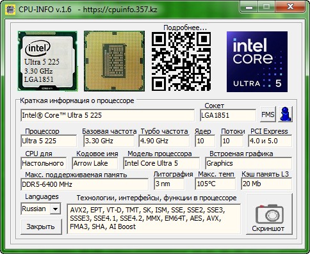The height and width of the screenshot is (254, 310).
Task: Click the DDR5-6400 MHz memory field
Action: click(x=85, y=184)
